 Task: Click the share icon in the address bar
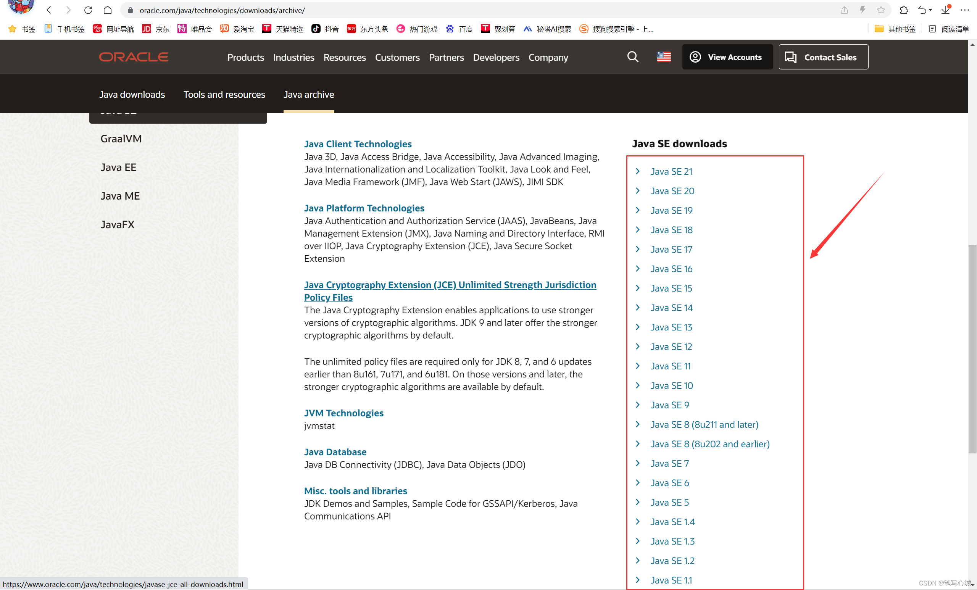click(844, 10)
